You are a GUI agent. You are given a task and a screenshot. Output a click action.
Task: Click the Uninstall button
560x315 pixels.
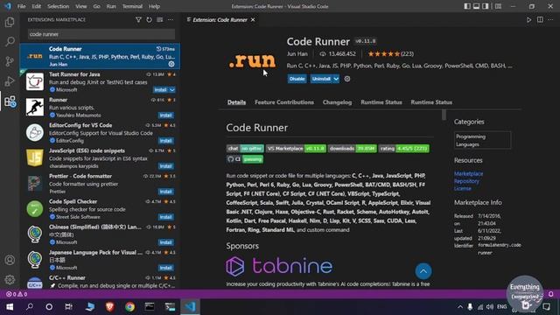coord(321,79)
